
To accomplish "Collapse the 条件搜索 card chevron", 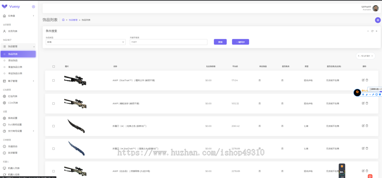I will 368,31.
